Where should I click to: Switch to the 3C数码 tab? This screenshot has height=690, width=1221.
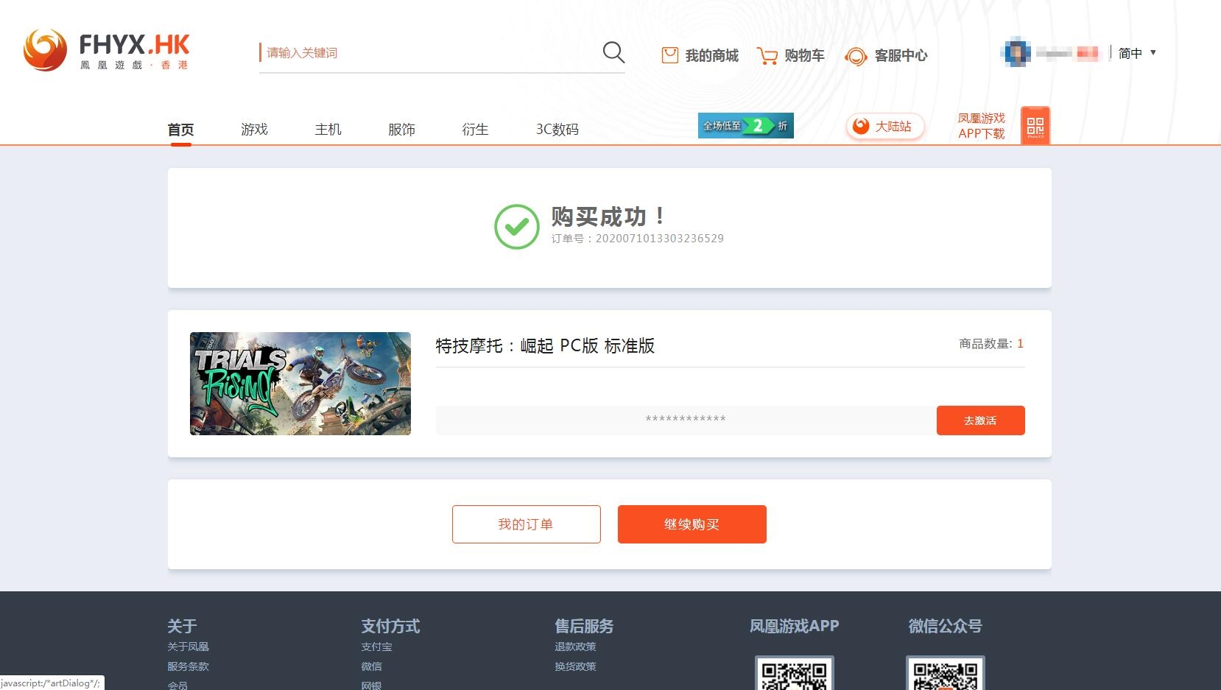557,129
